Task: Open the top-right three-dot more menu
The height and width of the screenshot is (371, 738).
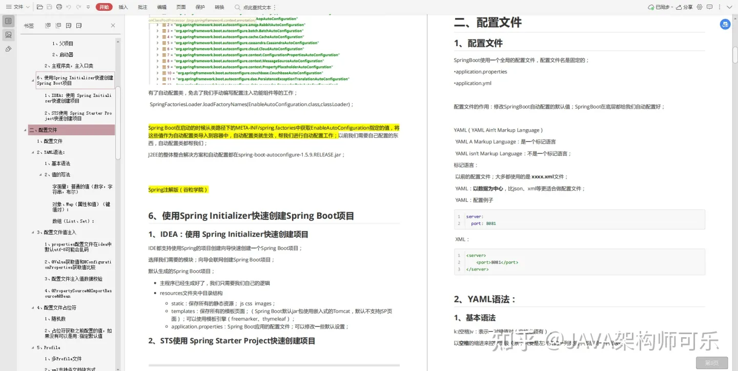Action: (x=720, y=7)
